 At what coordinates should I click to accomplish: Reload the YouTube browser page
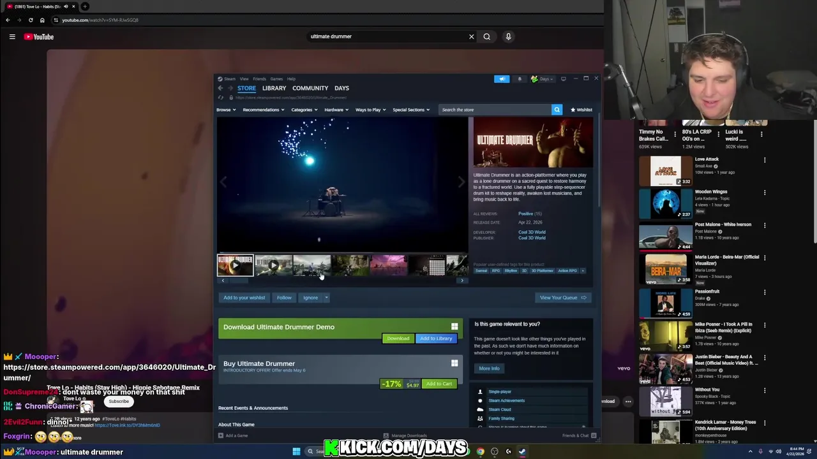coord(31,20)
